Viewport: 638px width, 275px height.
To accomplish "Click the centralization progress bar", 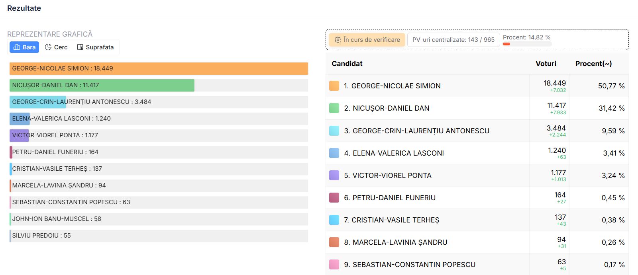I will [527, 44].
